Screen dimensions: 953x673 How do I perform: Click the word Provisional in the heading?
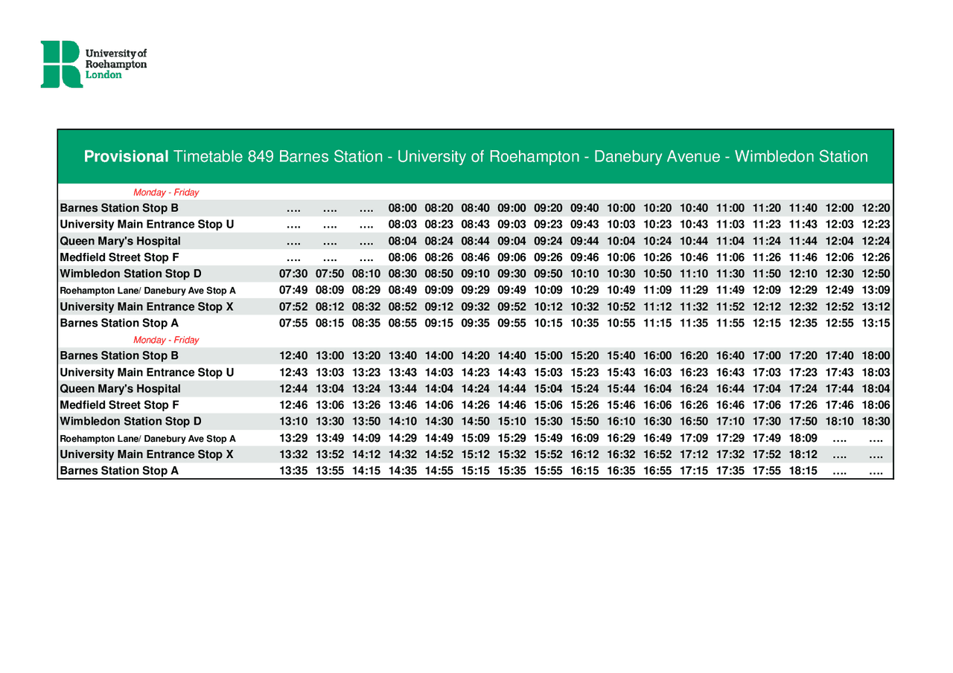tap(126, 157)
